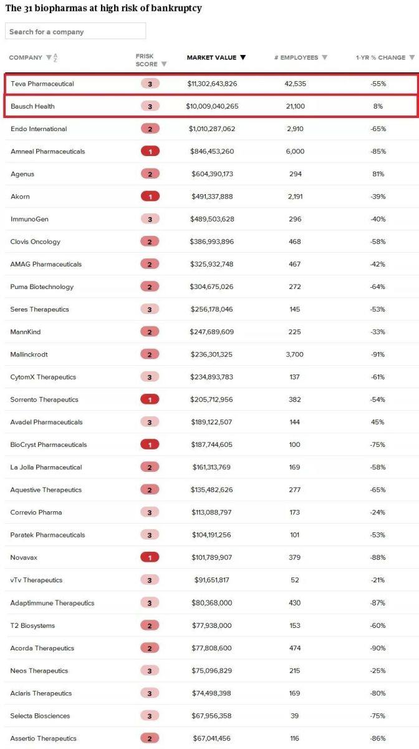Click the 1-YR % Change sort arrow
This screenshot has width=419, height=749.
point(412,58)
